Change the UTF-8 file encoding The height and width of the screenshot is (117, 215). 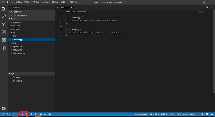tap(172, 114)
